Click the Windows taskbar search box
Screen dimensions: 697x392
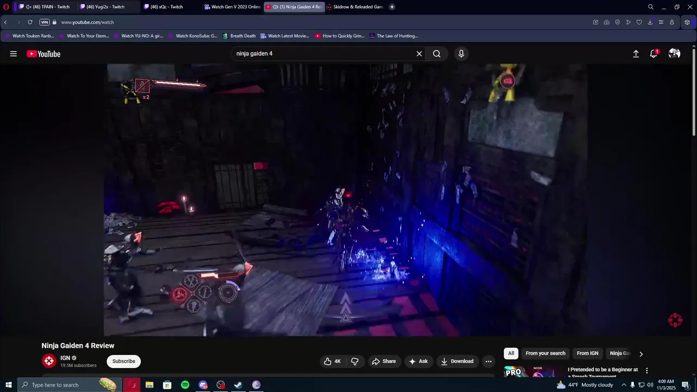70,385
